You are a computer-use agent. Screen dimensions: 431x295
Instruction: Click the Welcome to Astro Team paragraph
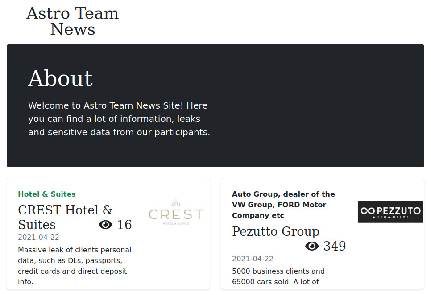click(x=119, y=119)
